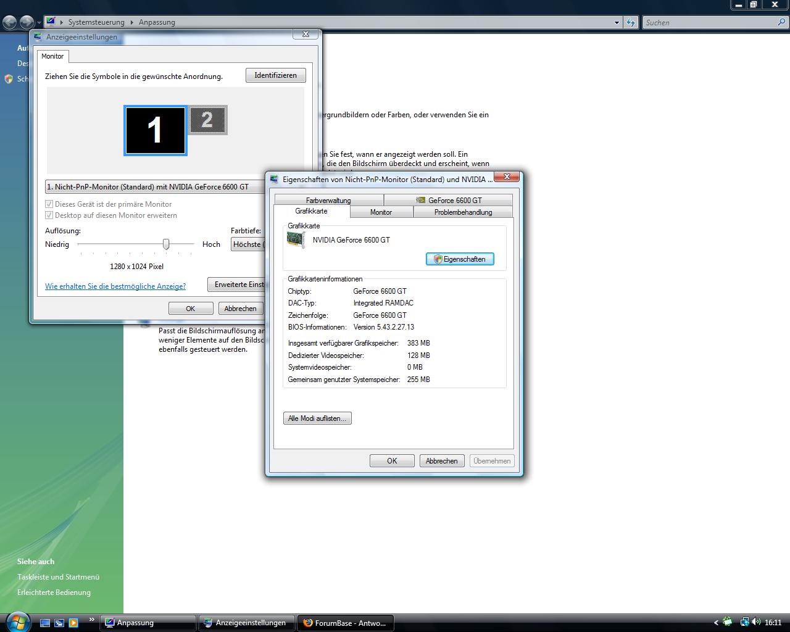Switch to Anpassung taskbar window
This screenshot has height=632, width=790.
(148, 623)
